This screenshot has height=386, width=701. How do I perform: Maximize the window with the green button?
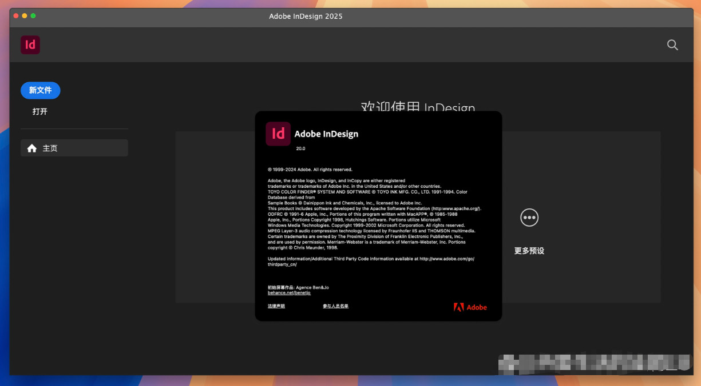[33, 15]
